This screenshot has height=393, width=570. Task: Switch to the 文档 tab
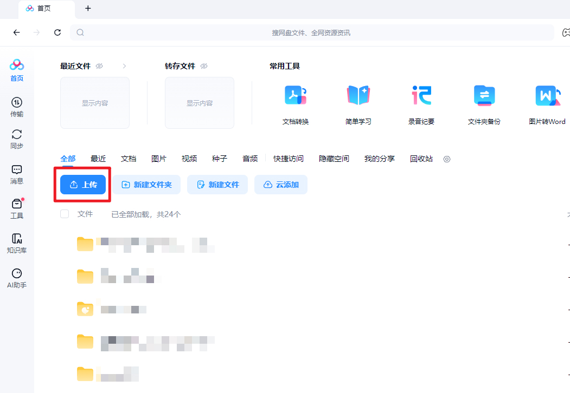[129, 159]
